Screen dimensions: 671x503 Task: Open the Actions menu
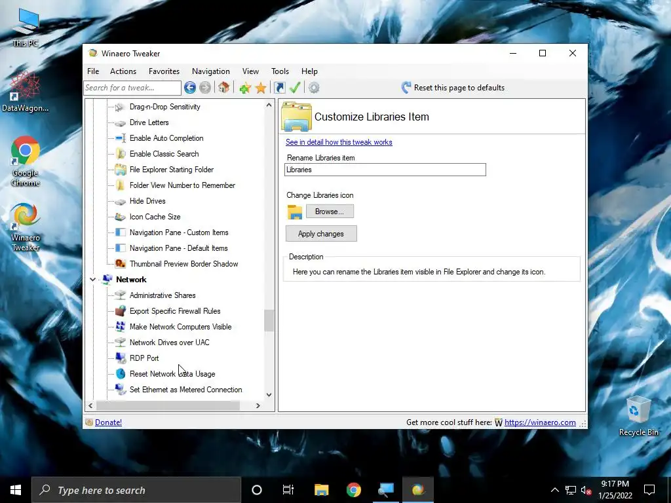(123, 71)
